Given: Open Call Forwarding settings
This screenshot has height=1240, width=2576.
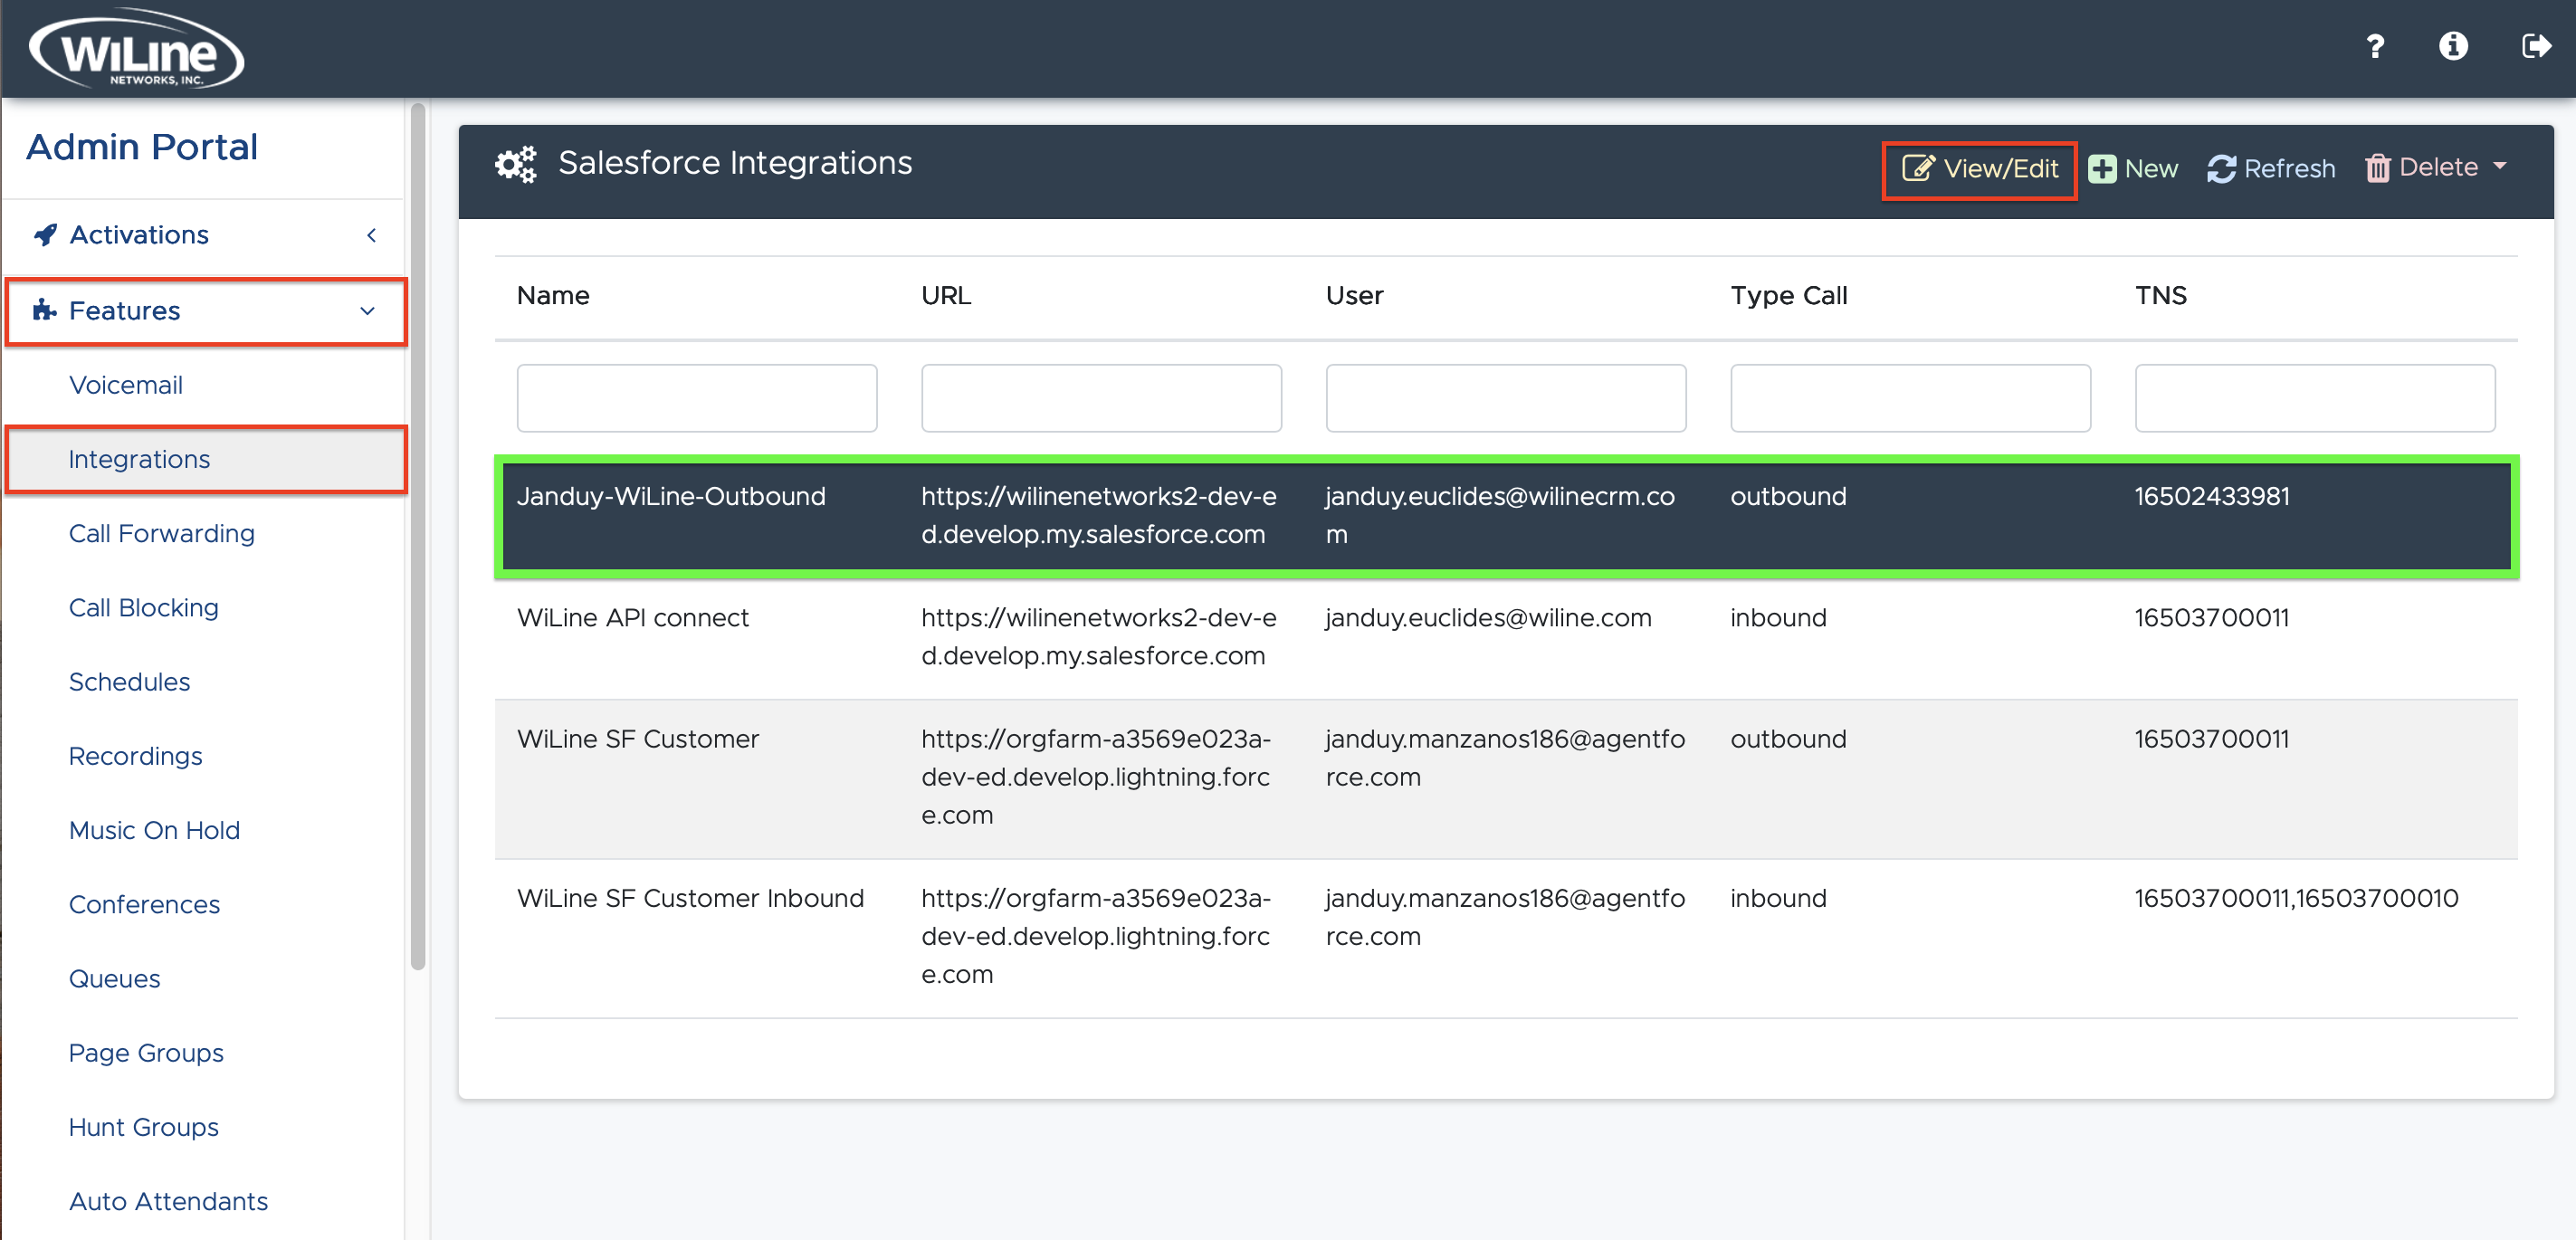Looking at the screenshot, I should [x=161, y=533].
